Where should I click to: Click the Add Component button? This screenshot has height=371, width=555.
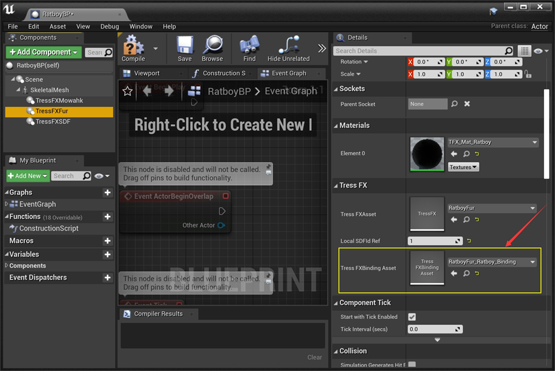(x=44, y=53)
